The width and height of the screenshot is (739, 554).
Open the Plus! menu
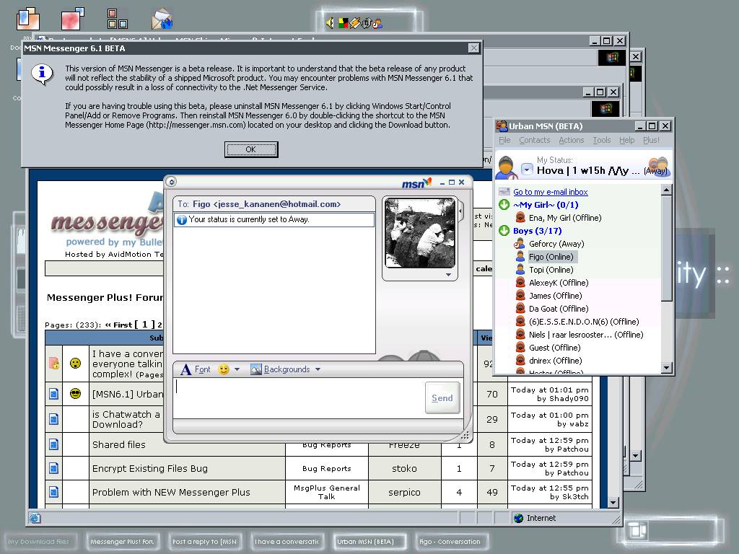coord(651,140)
